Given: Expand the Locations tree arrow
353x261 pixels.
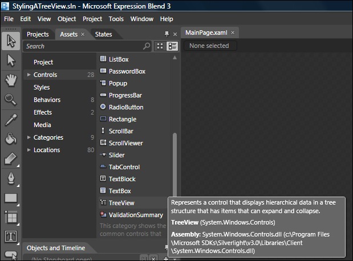Looking at the screenshot, I should coord(29,150).
